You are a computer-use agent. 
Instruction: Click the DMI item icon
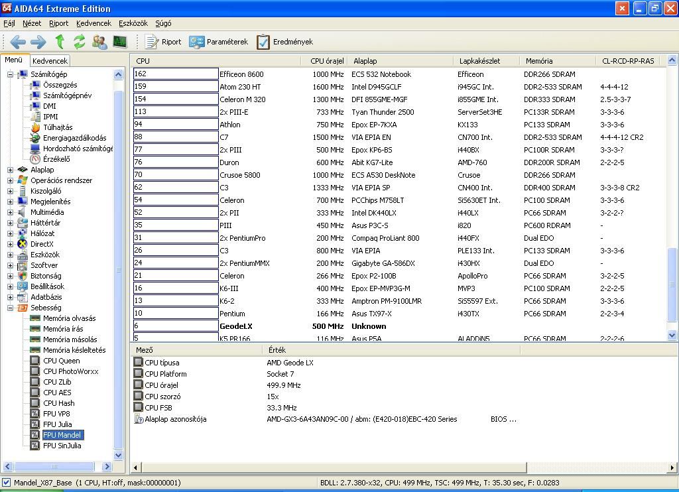[35, 106]
